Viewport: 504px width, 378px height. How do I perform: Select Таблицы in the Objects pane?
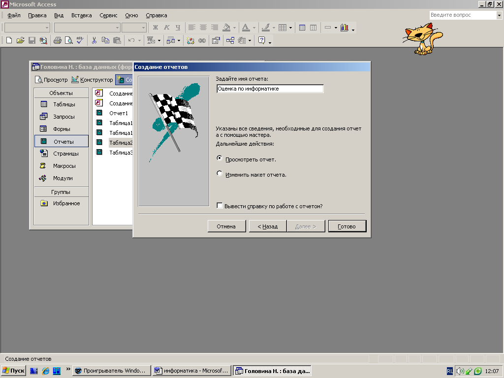61,104
